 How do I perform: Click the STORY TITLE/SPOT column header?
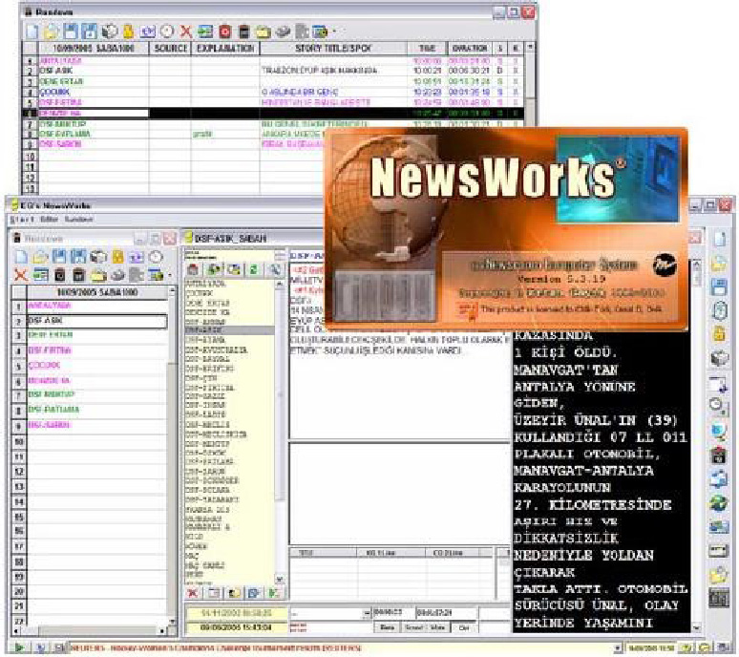coord(333,48)
